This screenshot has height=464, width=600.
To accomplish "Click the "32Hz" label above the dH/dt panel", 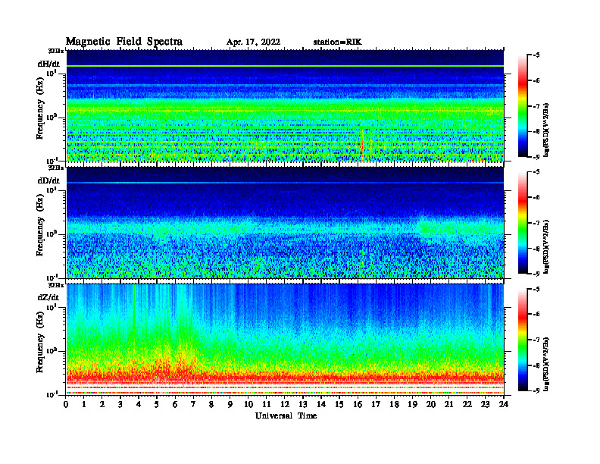I will pyautogui.click(x=56, y=51).
